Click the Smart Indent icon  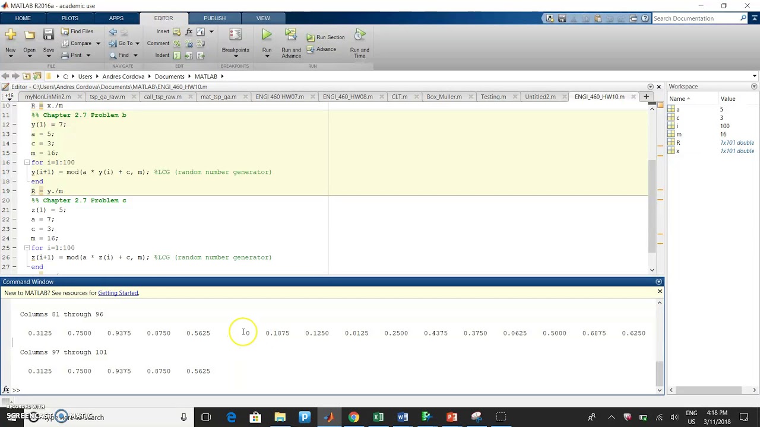177,55
